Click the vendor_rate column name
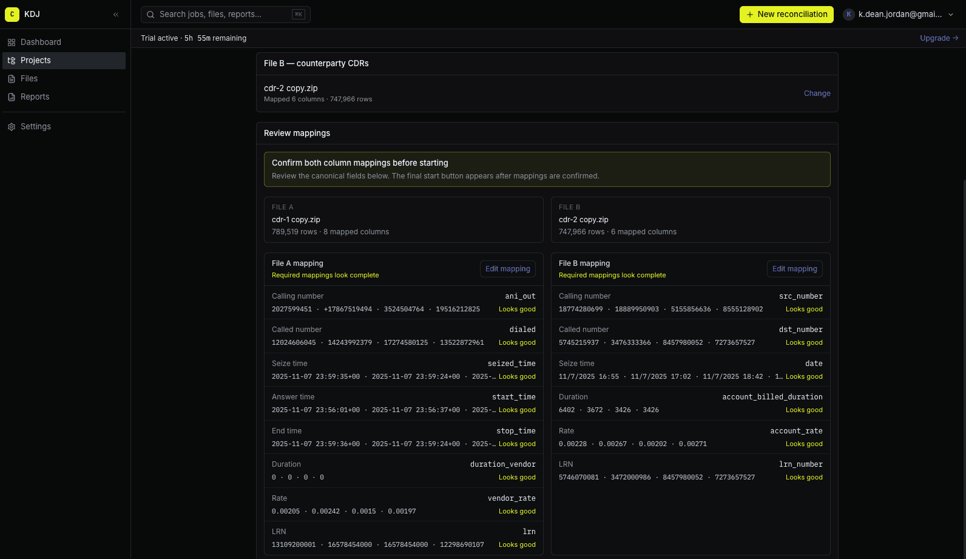 (x=512, y=498)
